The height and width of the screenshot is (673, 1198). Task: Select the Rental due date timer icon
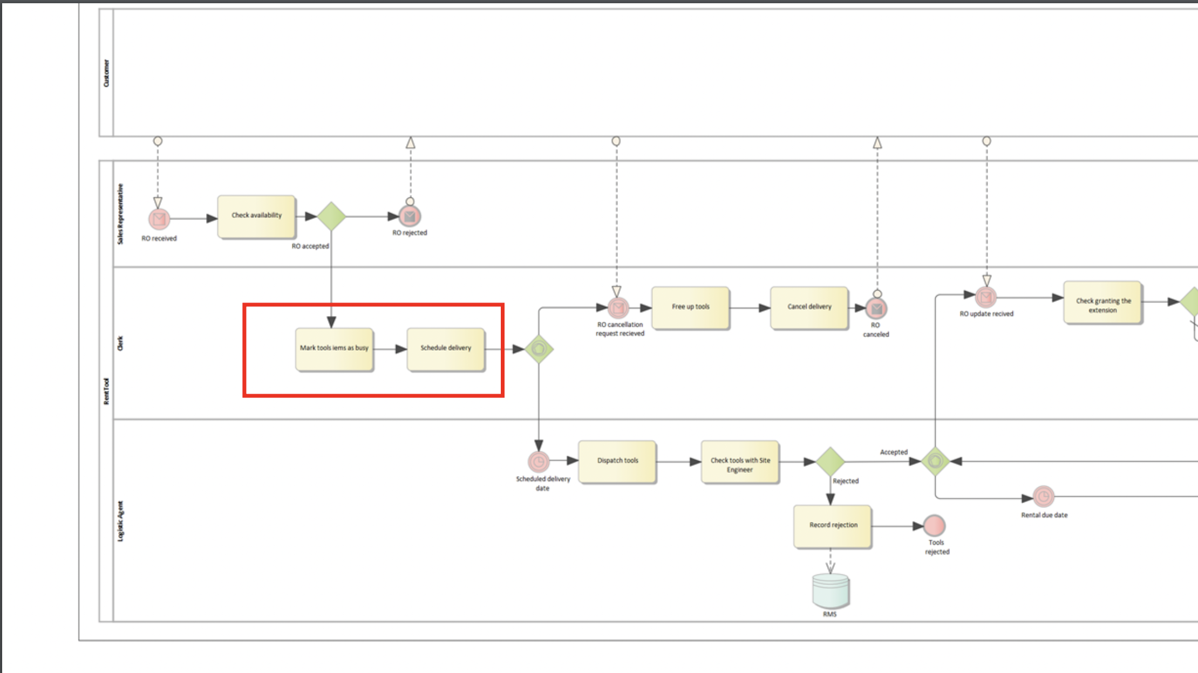tap(1043, 497)
